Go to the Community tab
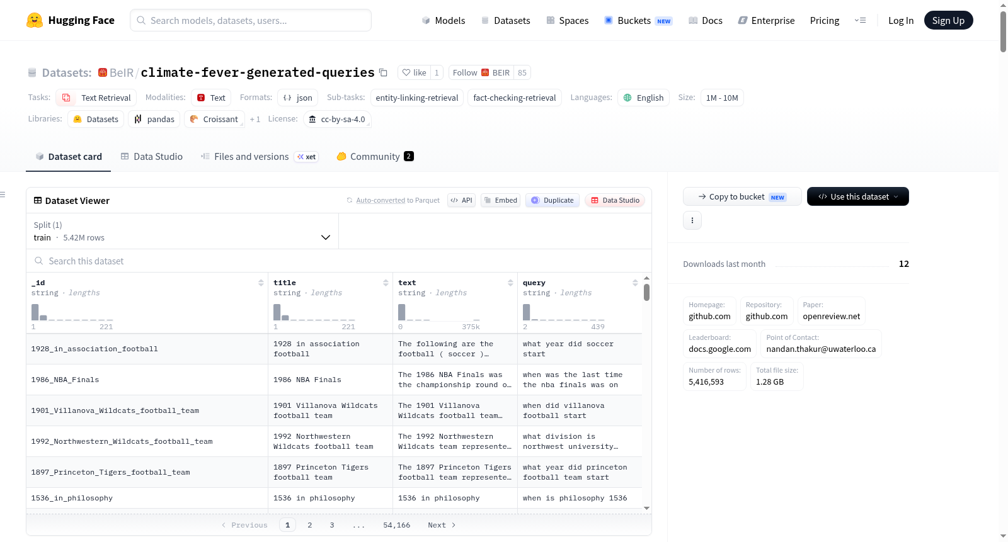Image resolution: width=1008 pixels, height=542 pixels. [x=375, y=157]
